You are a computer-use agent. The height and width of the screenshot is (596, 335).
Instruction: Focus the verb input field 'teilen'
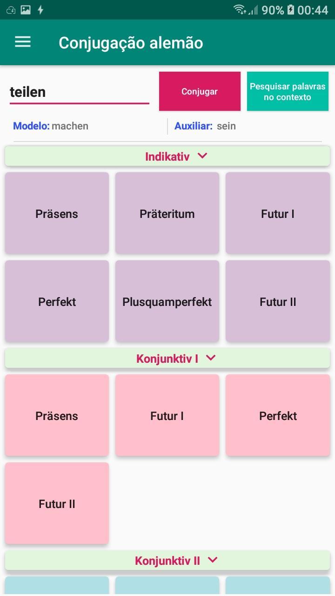click(x=79, y=92)
